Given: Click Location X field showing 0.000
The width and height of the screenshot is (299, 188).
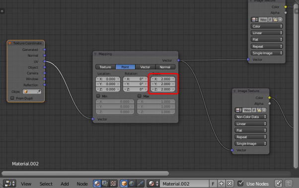Looking at the screenshot, I should click(108, 79).
